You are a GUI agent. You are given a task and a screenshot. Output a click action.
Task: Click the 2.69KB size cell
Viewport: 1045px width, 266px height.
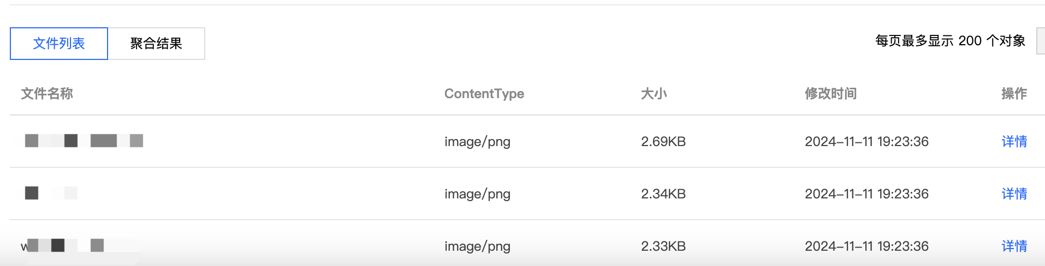[x=663, y=142]
